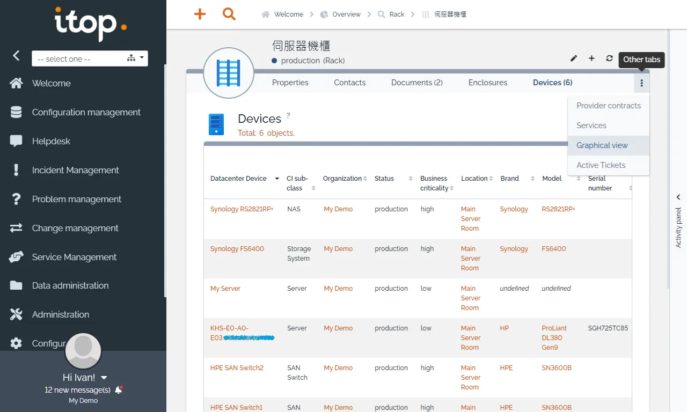Choose Active Tickets from other tabs menu

pyautogui.click(x=609, y=165)
